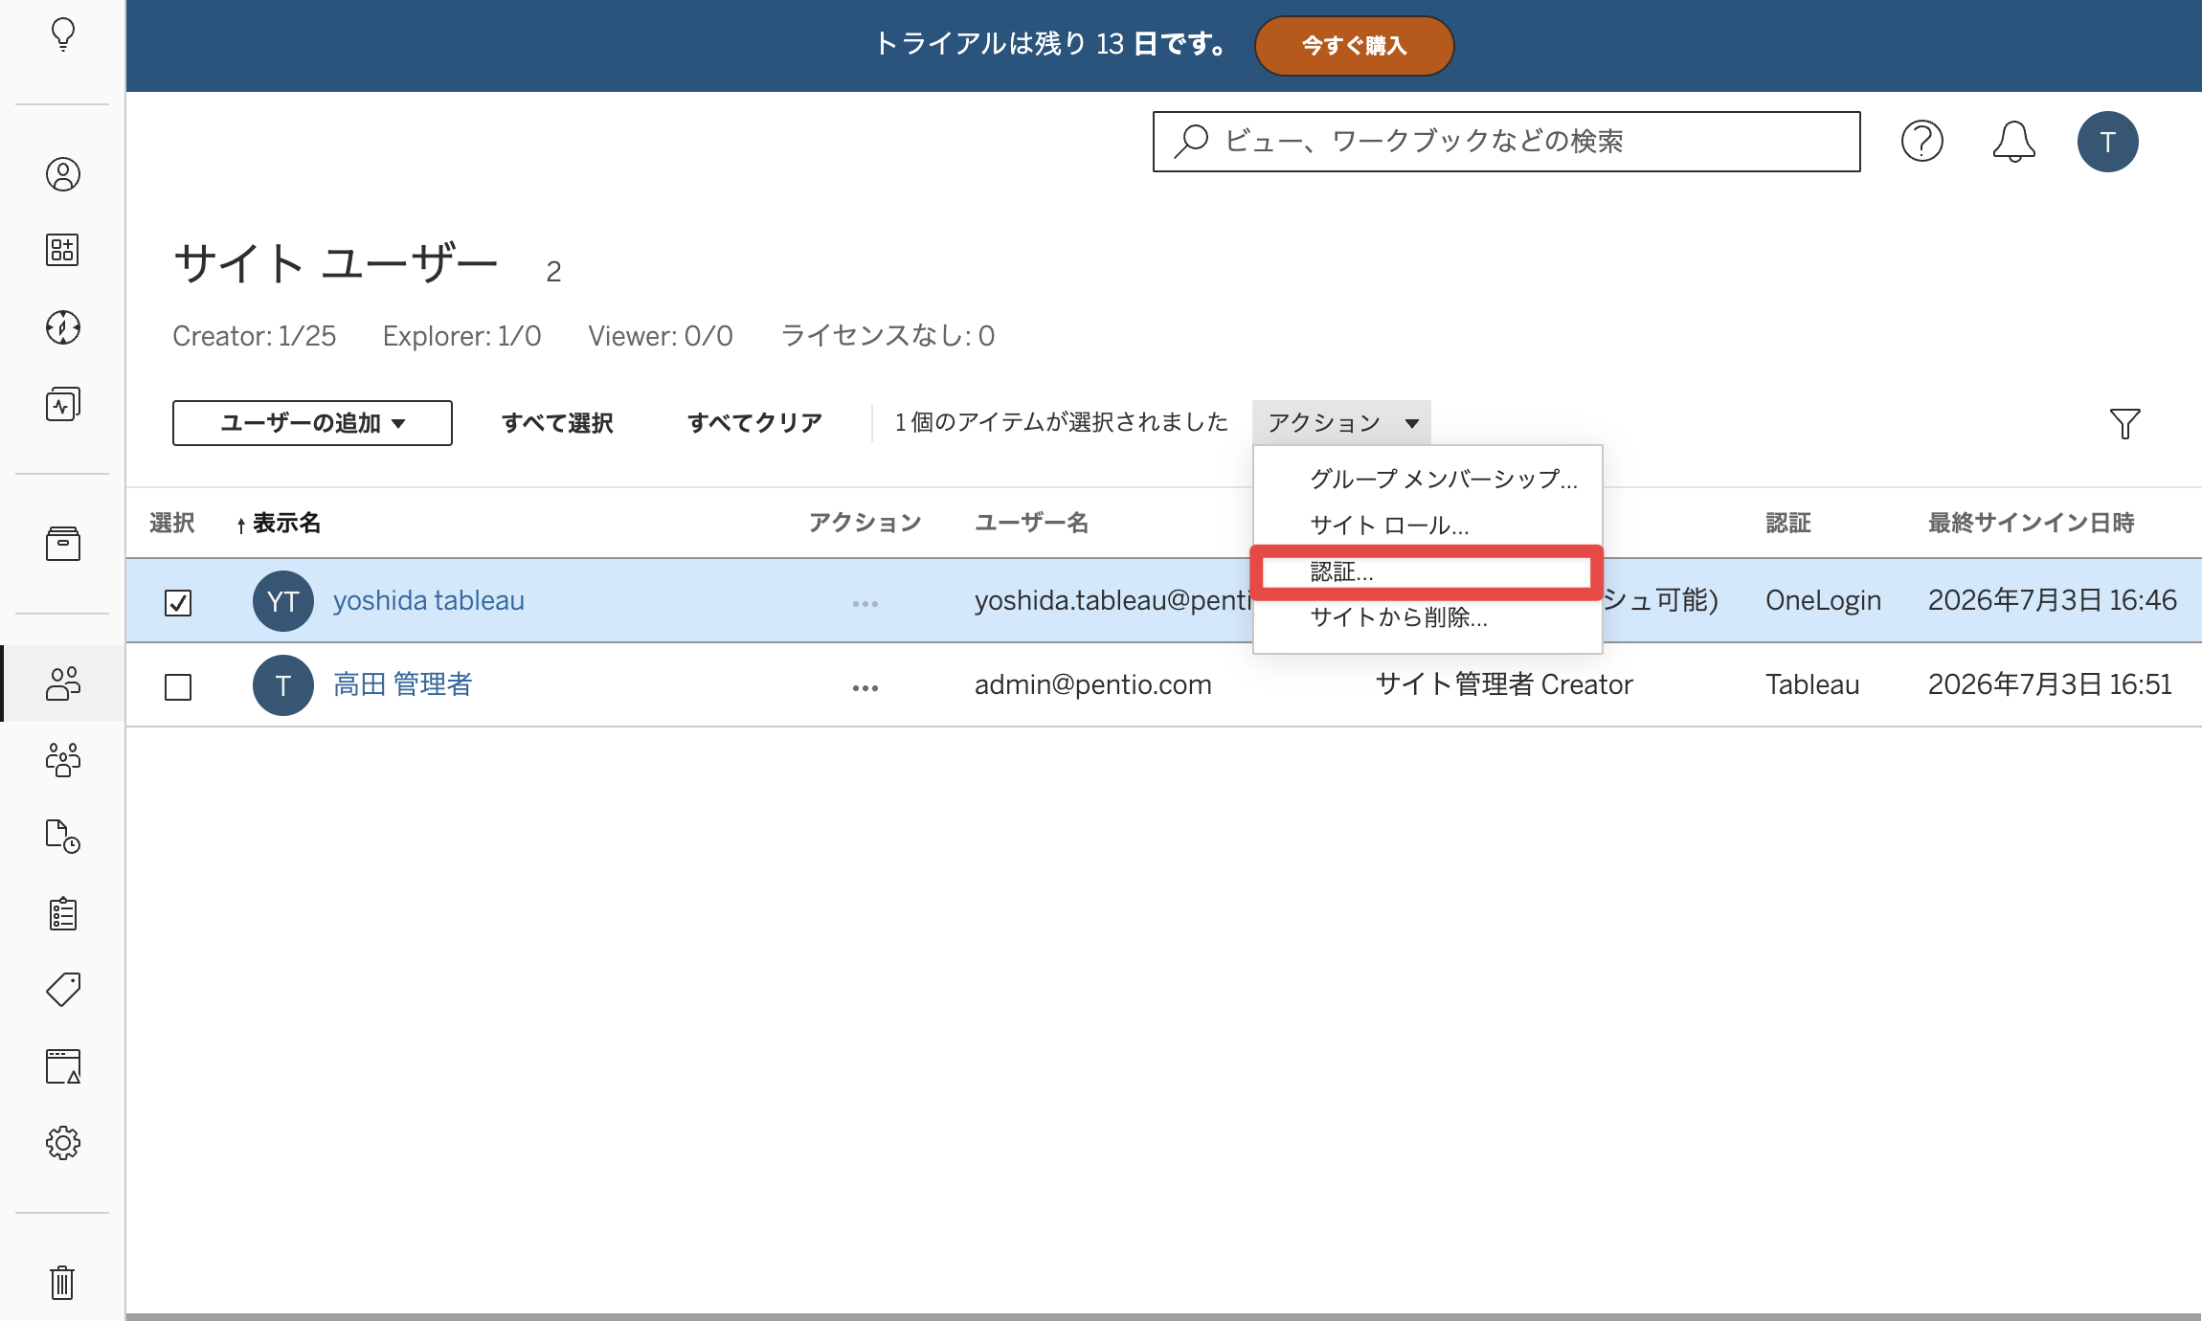This screenshot has height=1321, width=2202.
Task: Click the サイト ユーザー page title
Action: (336, 263)
